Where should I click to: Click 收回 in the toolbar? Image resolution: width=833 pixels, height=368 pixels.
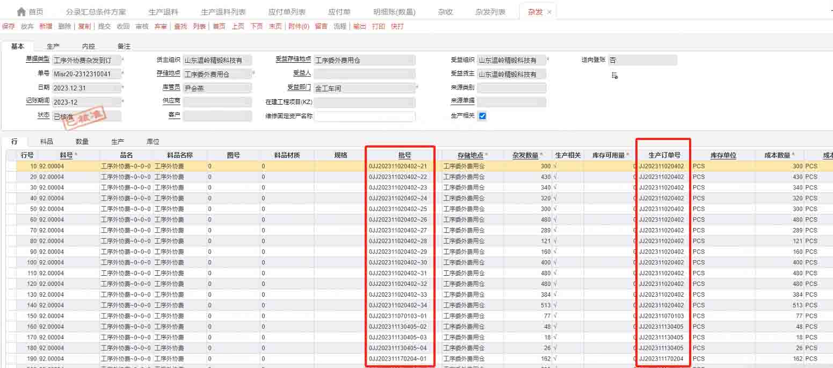point(123,26)
